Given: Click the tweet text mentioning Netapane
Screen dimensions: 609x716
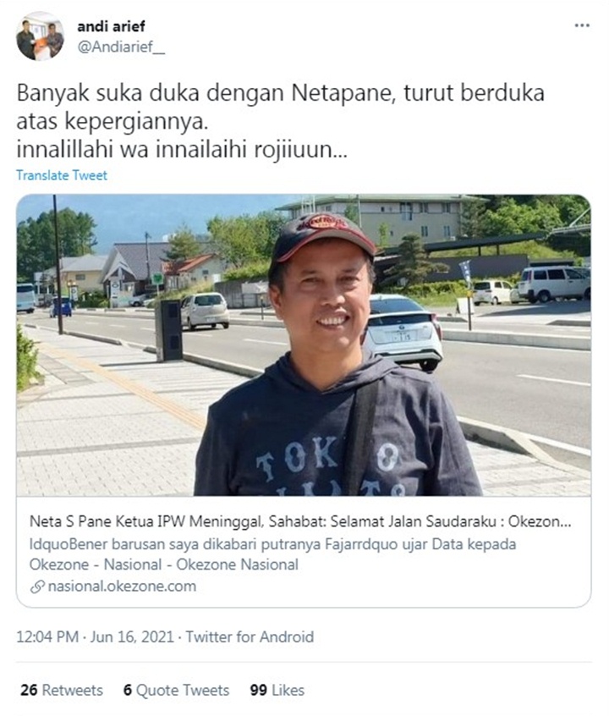Looking at the screenshot, I should click(280, 107).
